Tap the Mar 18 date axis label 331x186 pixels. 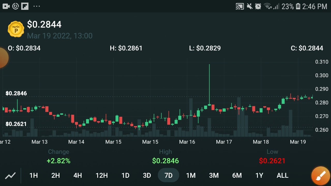tap(261, 142)
